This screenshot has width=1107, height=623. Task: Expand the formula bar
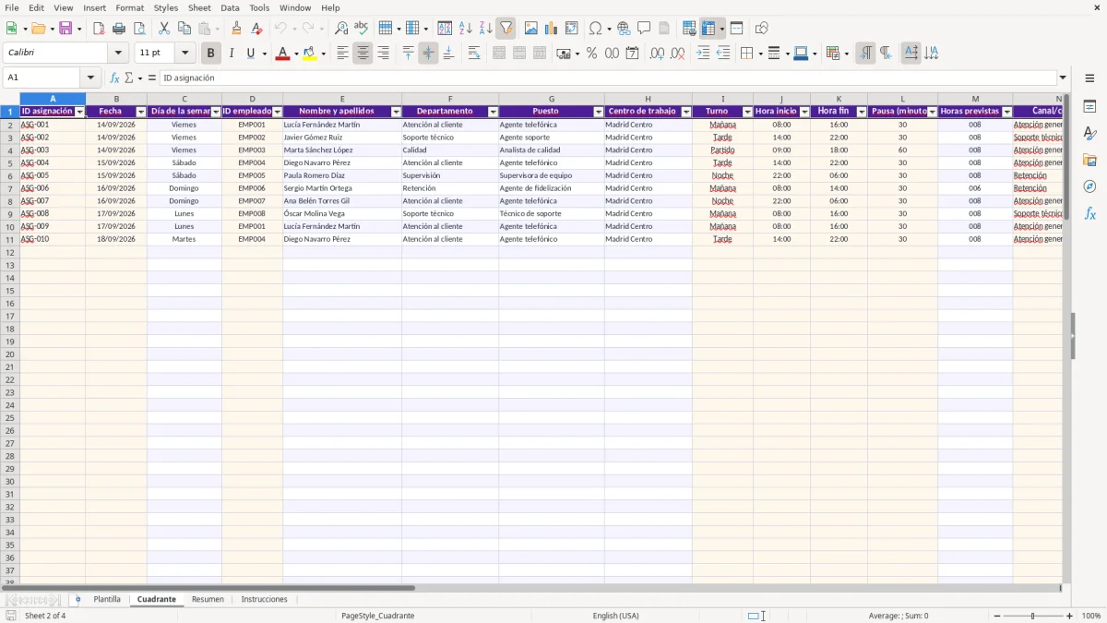1064,78
